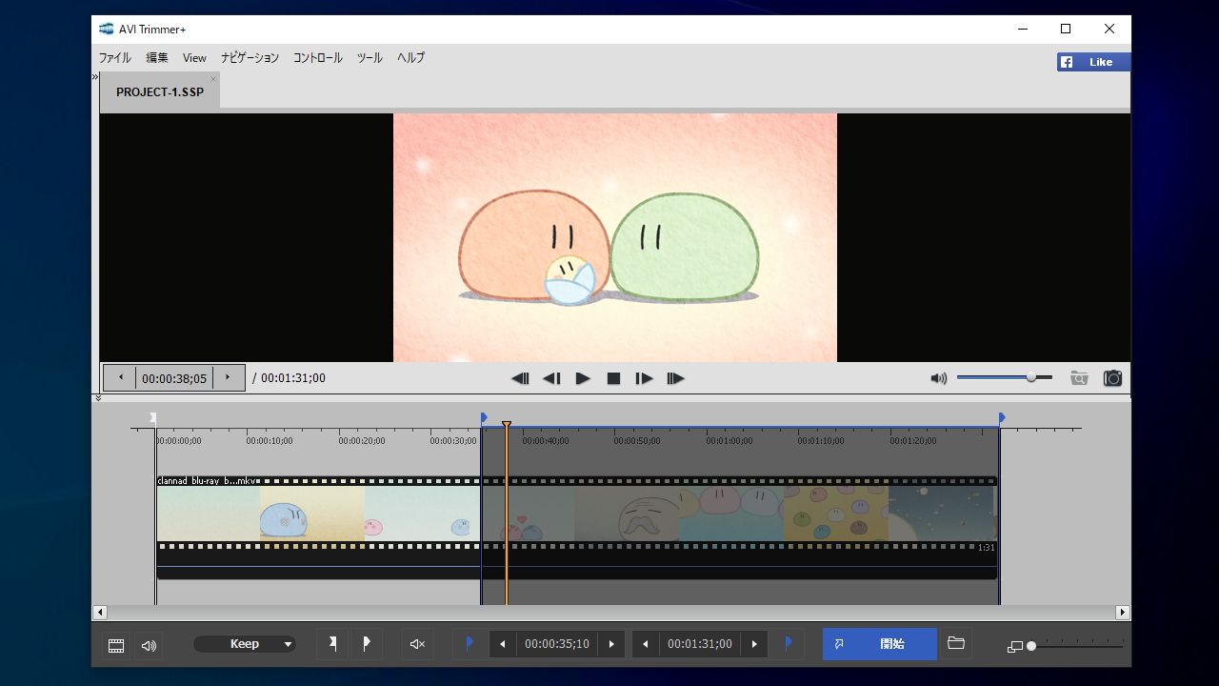The height and width of the screenshot is (686, 1219).
Task: Jump to next keyframe
Action: click(676, 378)
